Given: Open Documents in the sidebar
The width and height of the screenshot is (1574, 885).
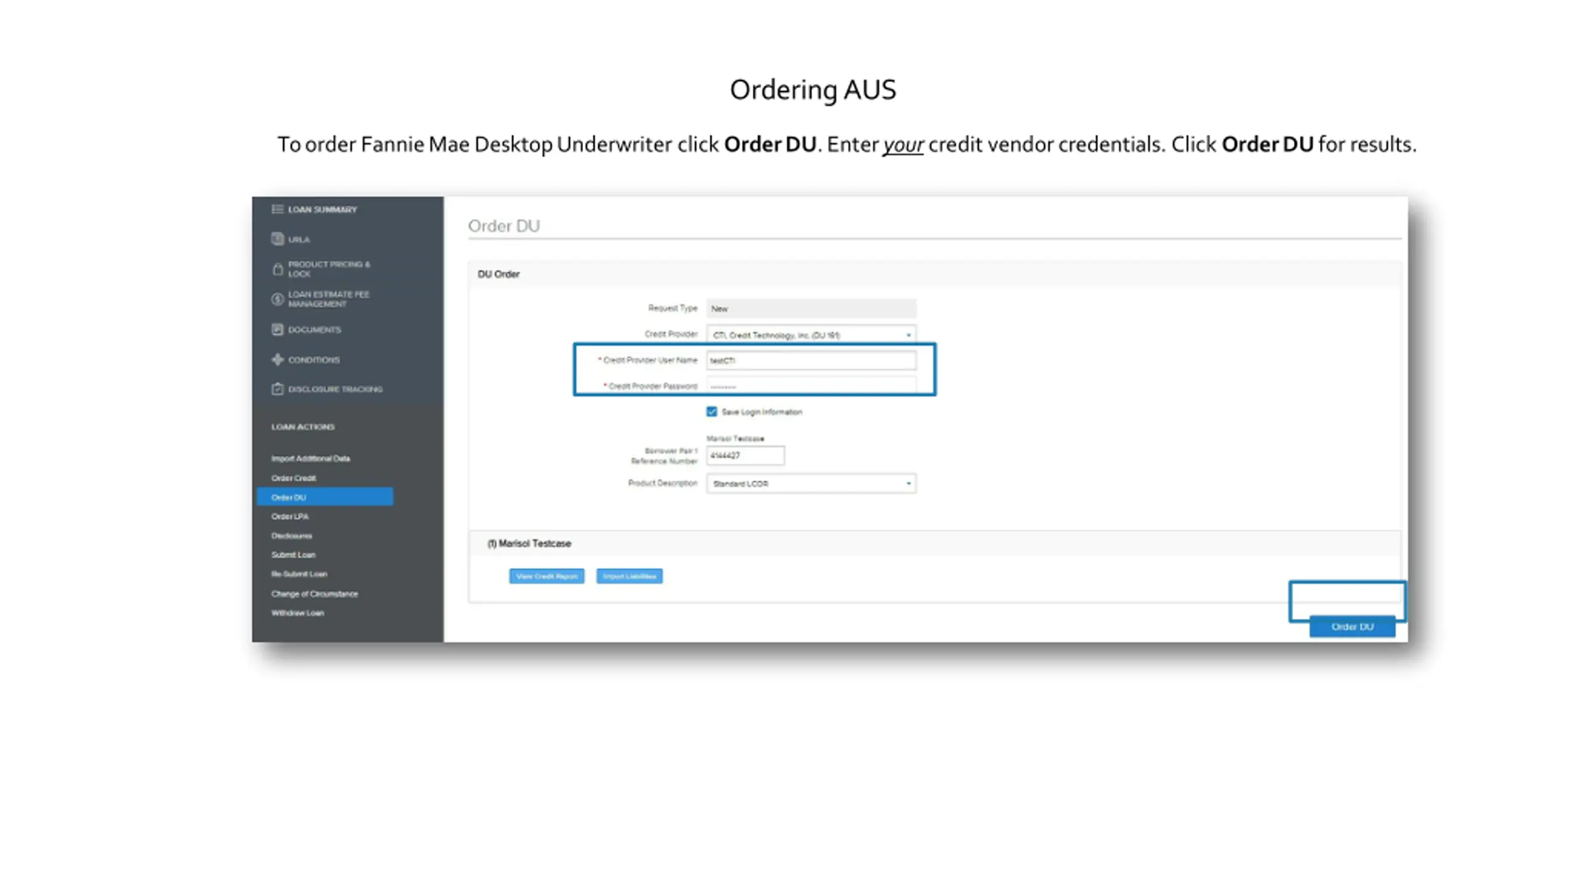Looking at the screenshot, I should click(314, 329).
